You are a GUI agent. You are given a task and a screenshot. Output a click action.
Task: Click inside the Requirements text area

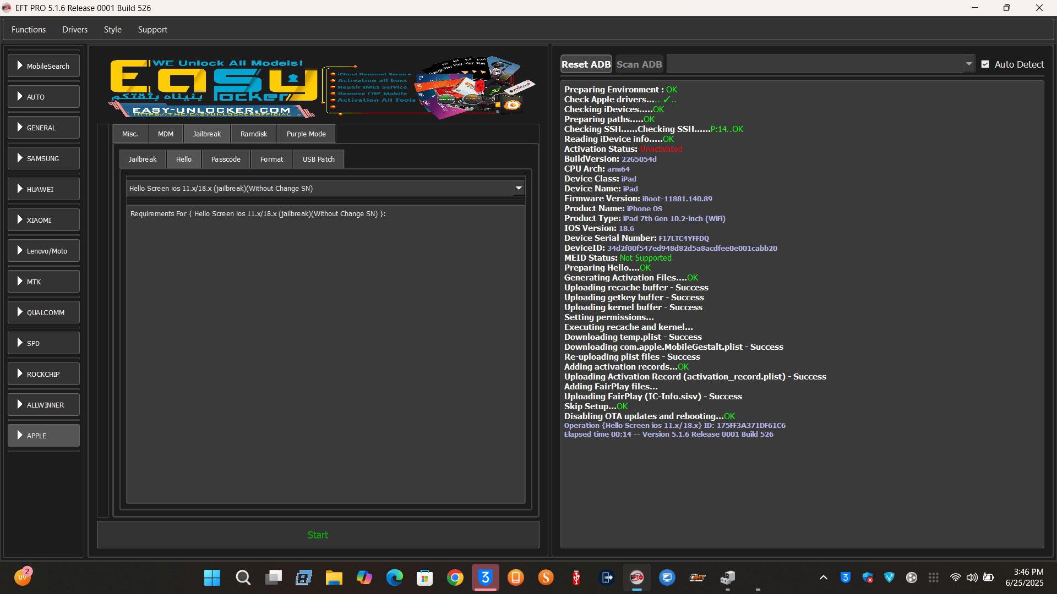click(325, 355)
